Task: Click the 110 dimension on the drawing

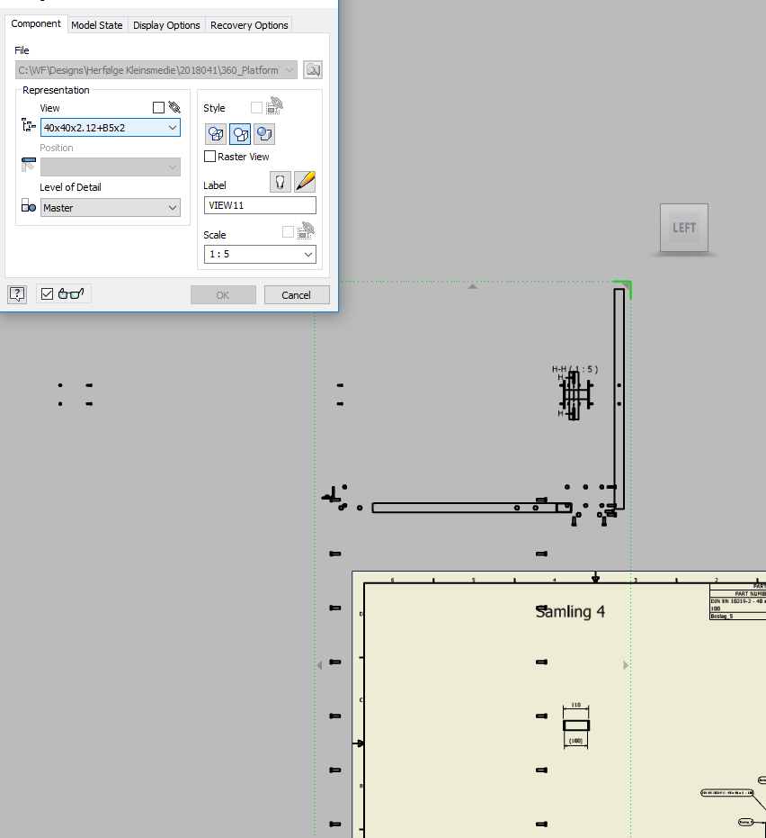Action: point(576,705)
